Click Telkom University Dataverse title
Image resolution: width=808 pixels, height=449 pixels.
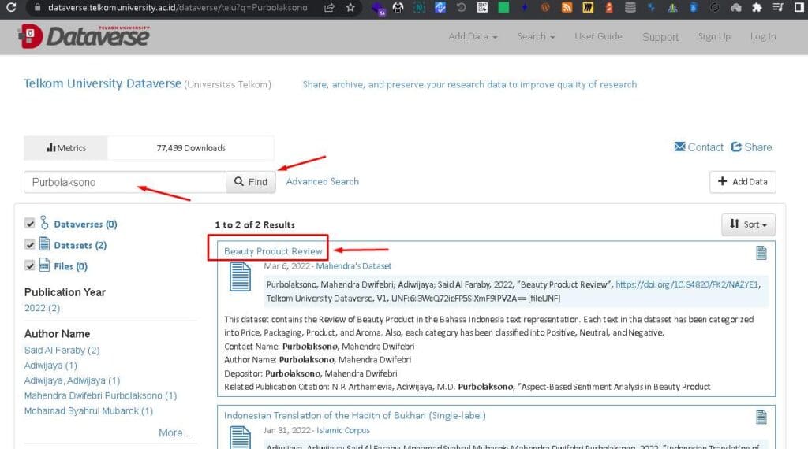(x=103, y=83)
